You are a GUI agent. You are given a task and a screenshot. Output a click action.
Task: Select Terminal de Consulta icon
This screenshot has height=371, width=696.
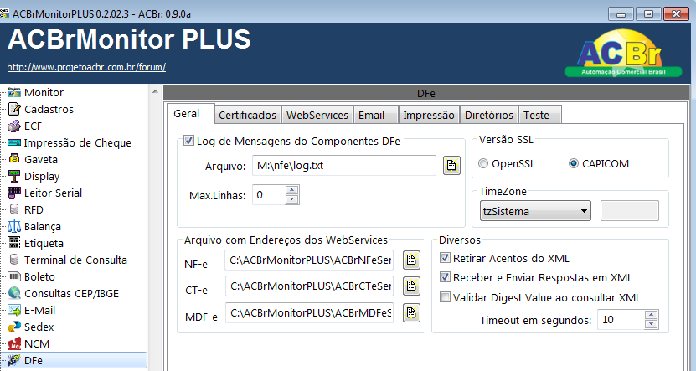[x=14, y=260]
